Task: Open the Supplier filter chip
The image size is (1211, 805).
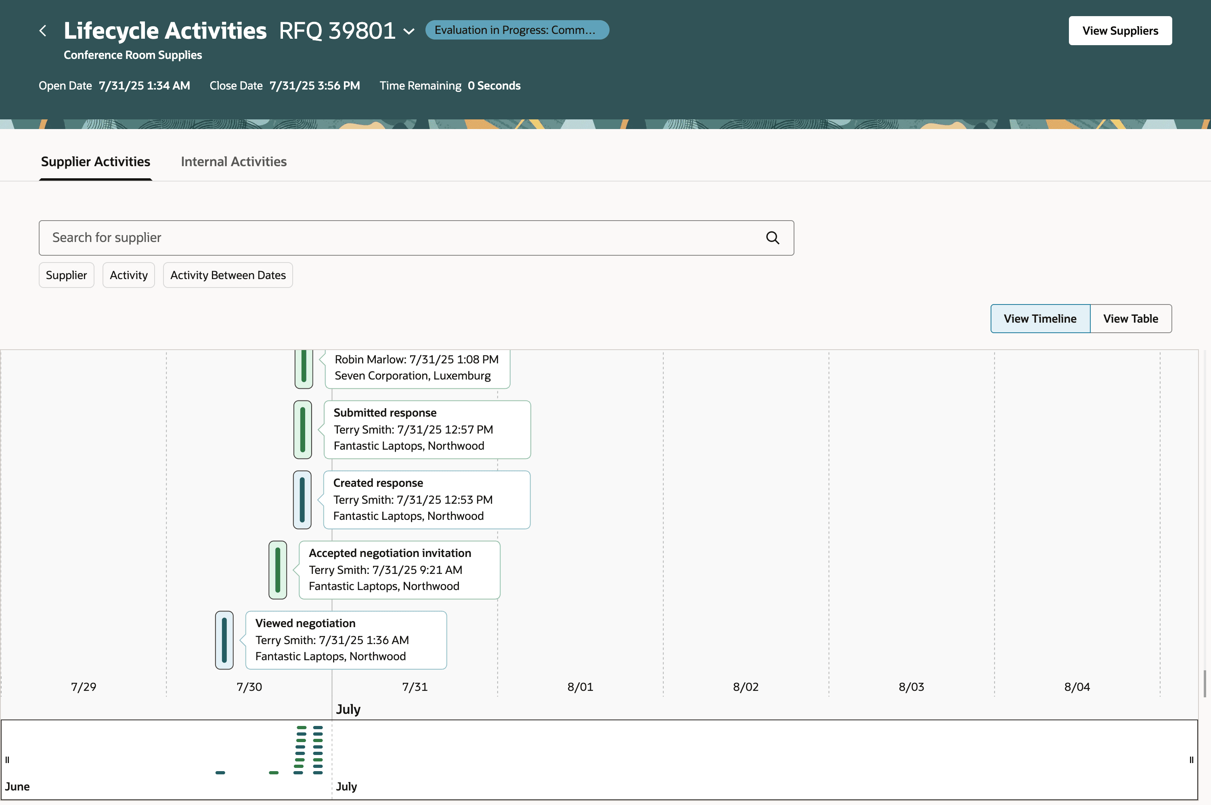Action: coord(66,275)
